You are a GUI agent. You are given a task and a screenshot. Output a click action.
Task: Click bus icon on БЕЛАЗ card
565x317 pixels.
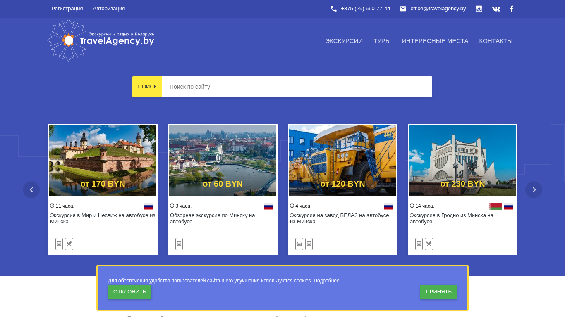tap(309, 244)
